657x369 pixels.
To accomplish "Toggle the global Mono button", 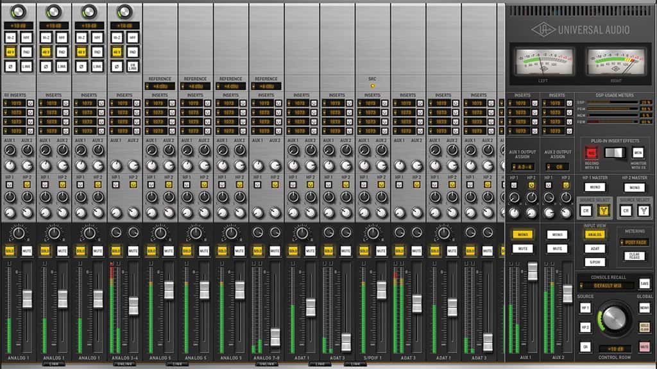I will [644, 308].
